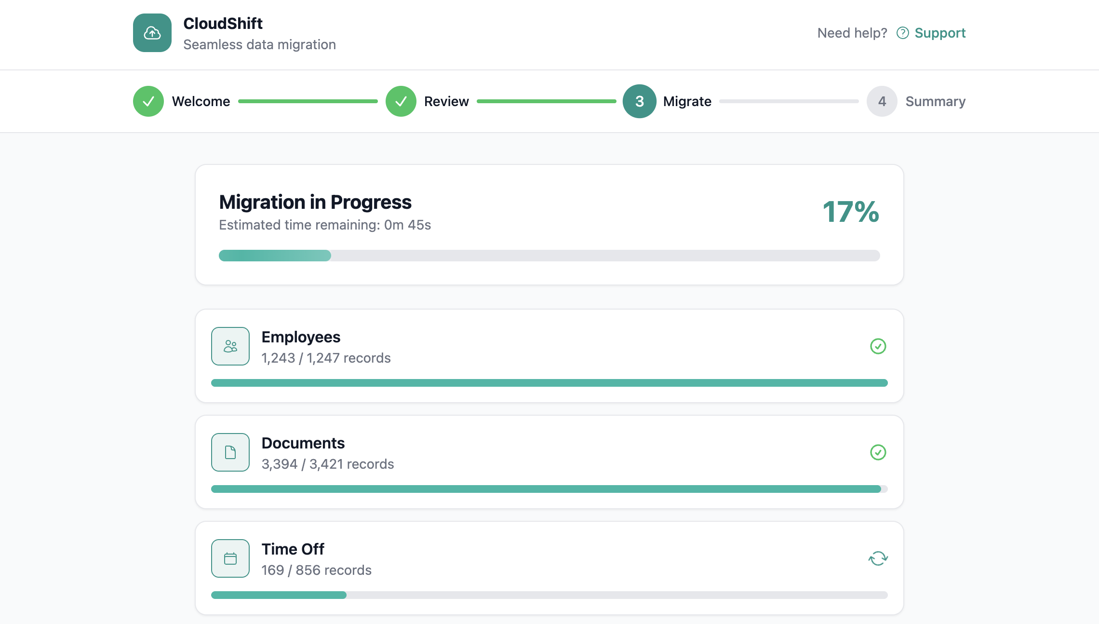Open the Support link
The image size is (1099, 624).
click(941, 33)
